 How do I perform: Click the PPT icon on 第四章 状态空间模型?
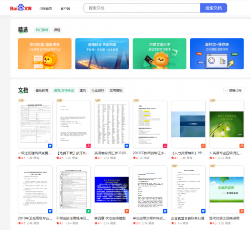[x=127, y=211]
